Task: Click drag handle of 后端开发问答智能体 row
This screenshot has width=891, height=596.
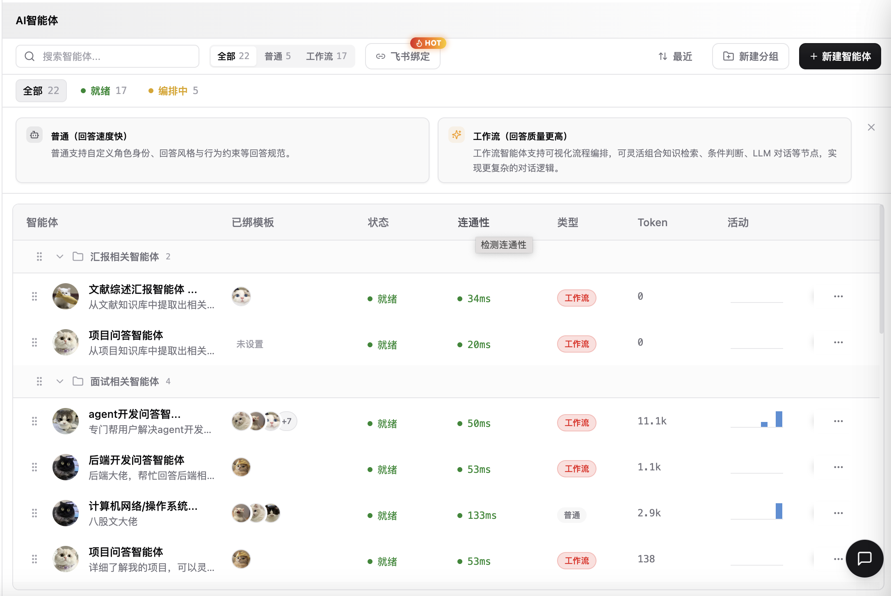Action: click(x=34, y=467)
